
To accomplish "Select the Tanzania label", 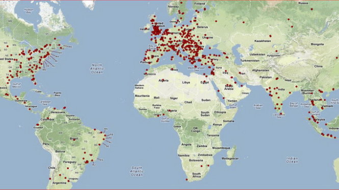I will tap(213, 135).
